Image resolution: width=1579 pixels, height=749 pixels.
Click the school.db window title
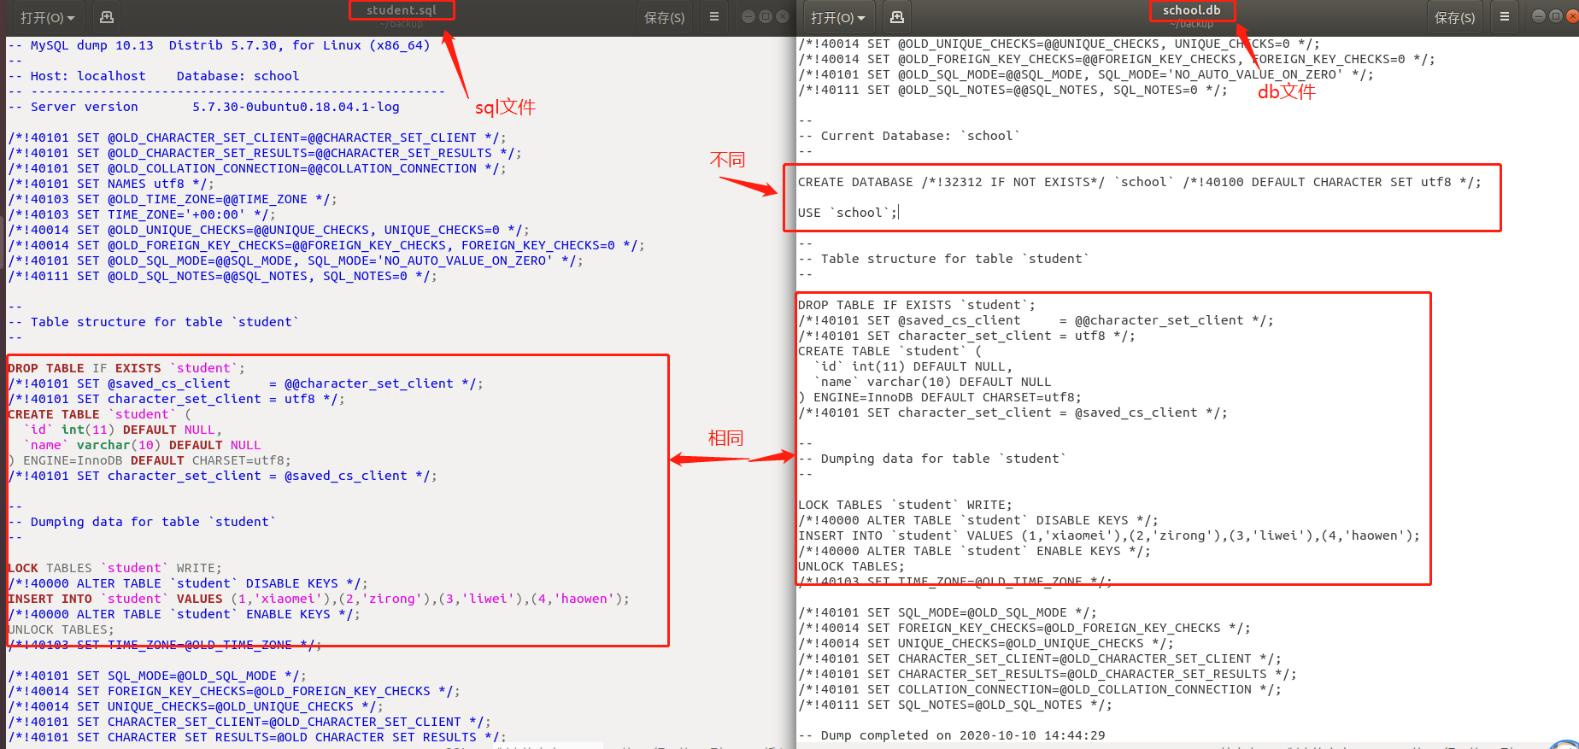1192,10
